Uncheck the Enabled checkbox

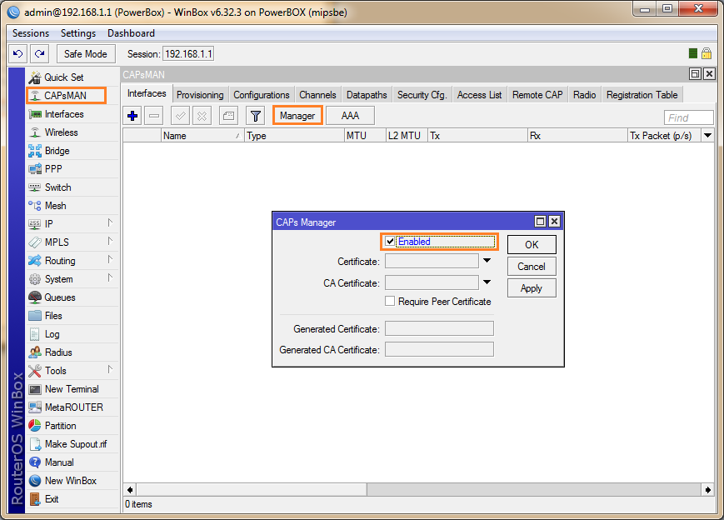click(x=390, y=242)
